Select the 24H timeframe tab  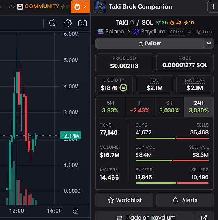click(x=199, y=107)
